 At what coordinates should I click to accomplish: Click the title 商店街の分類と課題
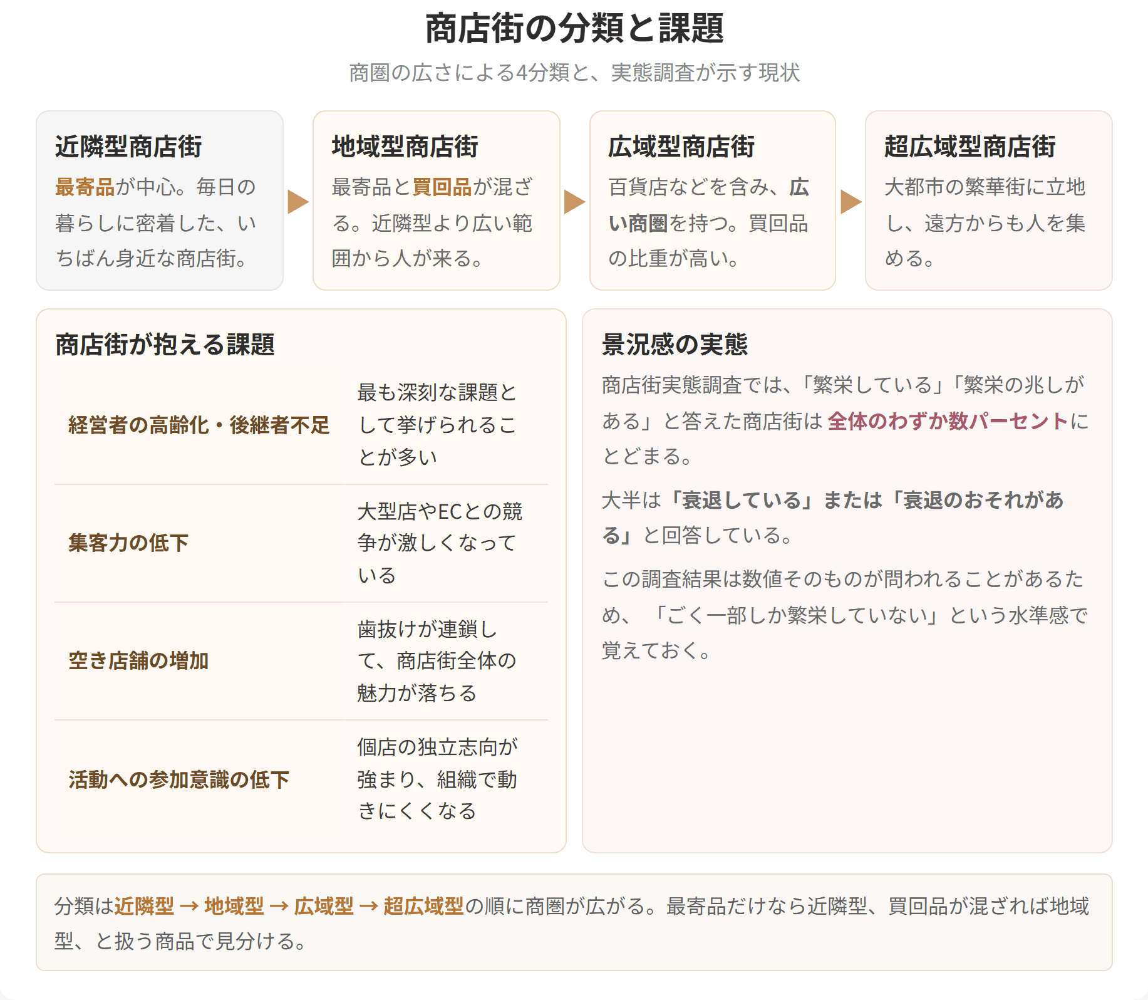(574, 28)
